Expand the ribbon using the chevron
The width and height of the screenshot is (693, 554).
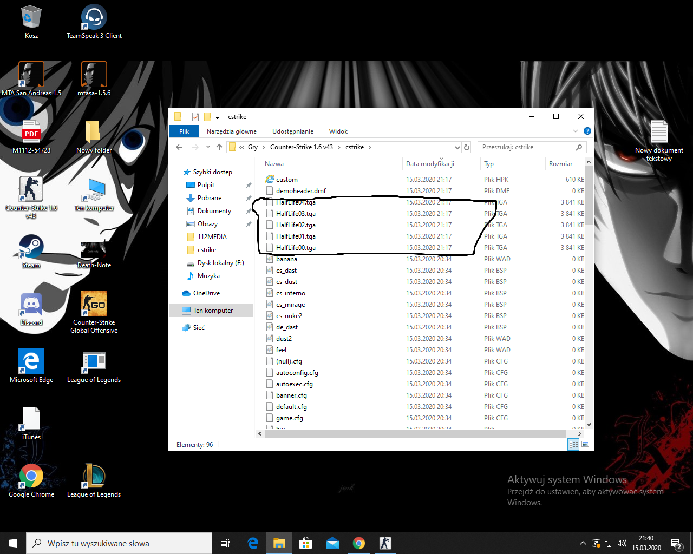576,131
